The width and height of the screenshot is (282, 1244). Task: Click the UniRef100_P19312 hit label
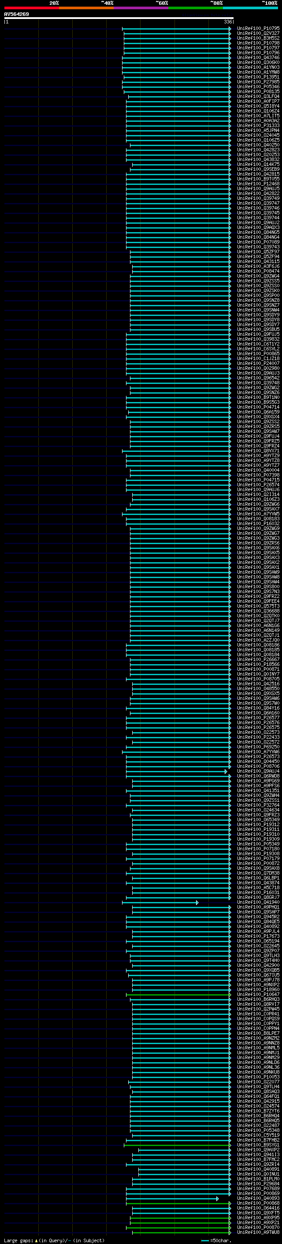coord(258,824)
